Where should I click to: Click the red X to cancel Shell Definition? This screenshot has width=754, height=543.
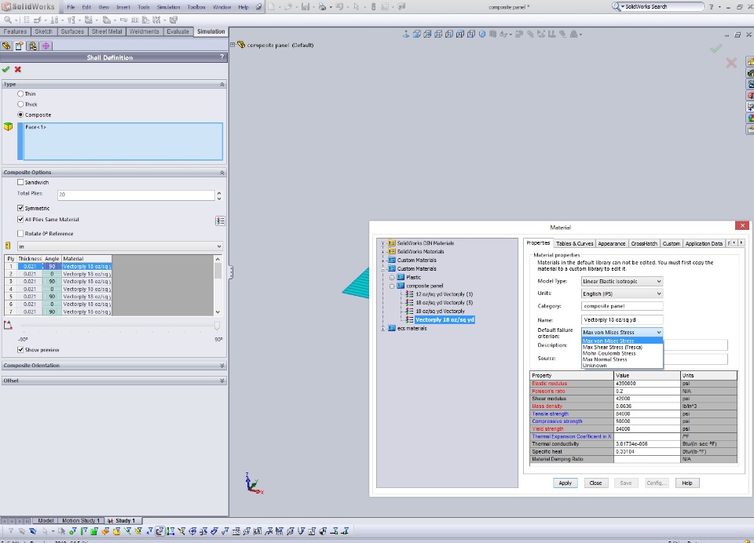17,69
